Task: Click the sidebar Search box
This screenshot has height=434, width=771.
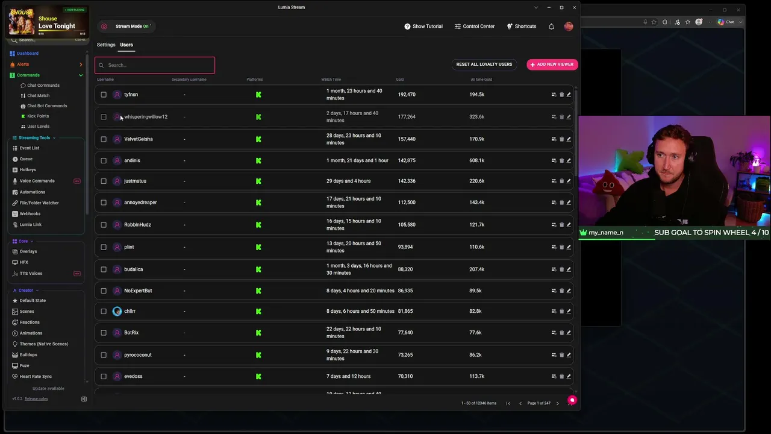Action: (47, 40)
